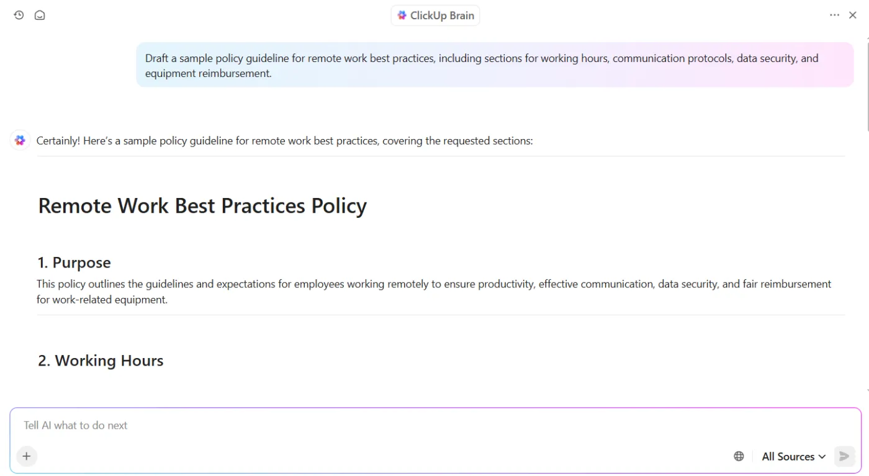Select the 'Remote Work Best Practices Policy' heading
The height and width of the screenshot is (476, 869).
click(202, 205)
